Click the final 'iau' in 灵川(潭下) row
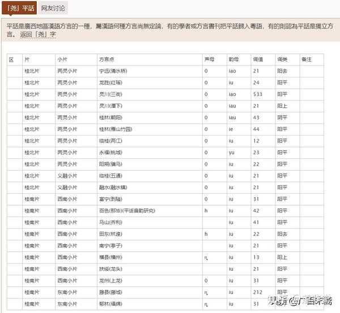The image size is (340, 313). coord(232,106)
